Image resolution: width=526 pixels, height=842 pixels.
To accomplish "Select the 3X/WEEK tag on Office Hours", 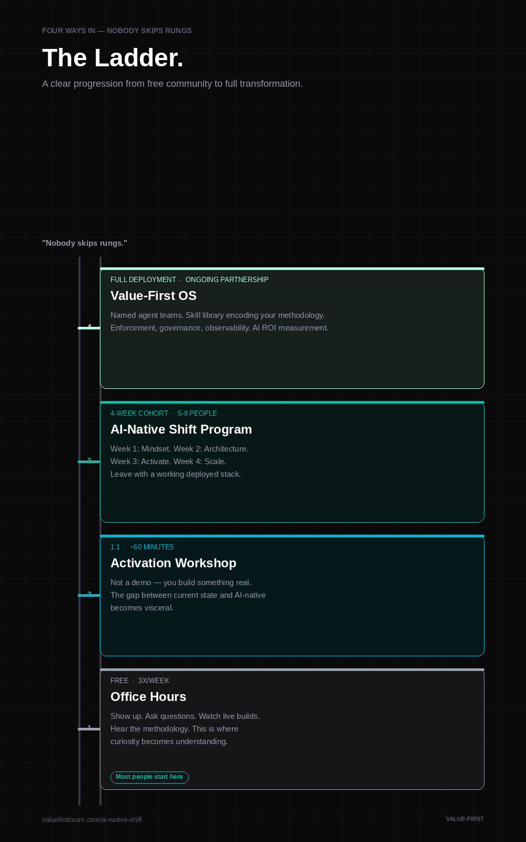I will pyautogui.click(x=154, y=680).
